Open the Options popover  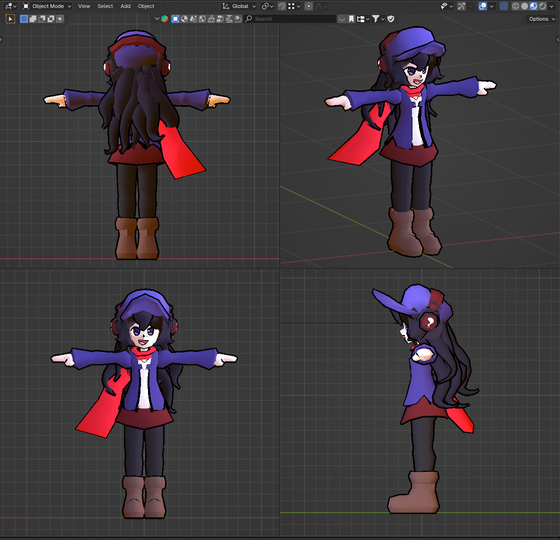pos(542,19)
